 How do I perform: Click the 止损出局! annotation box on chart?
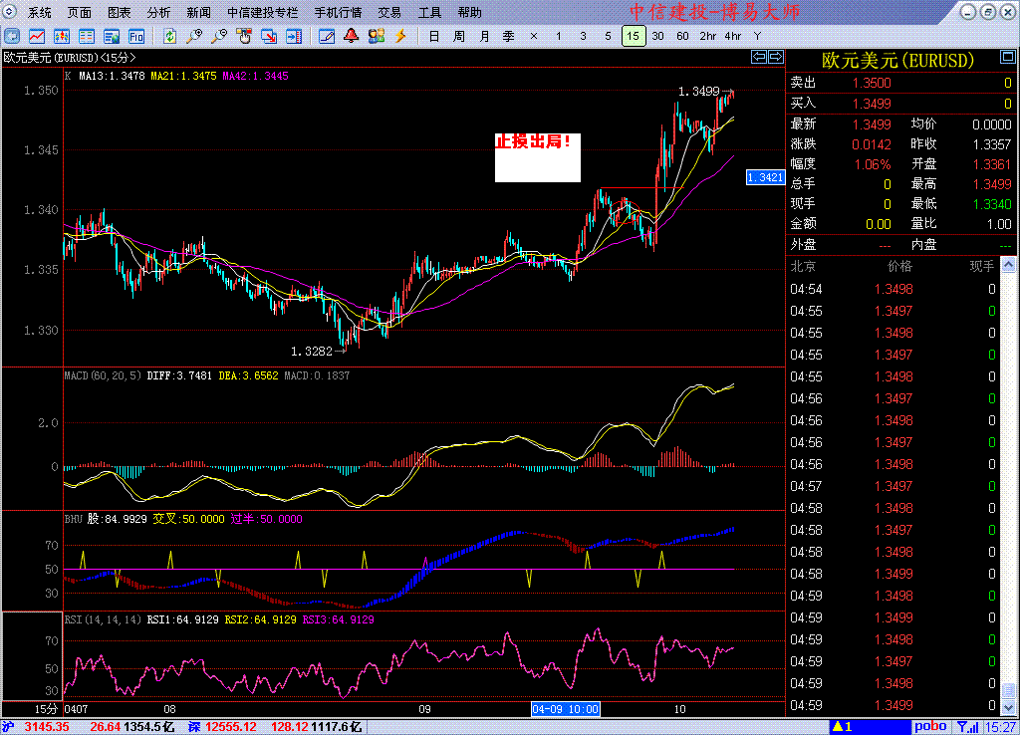click(537, 157)
